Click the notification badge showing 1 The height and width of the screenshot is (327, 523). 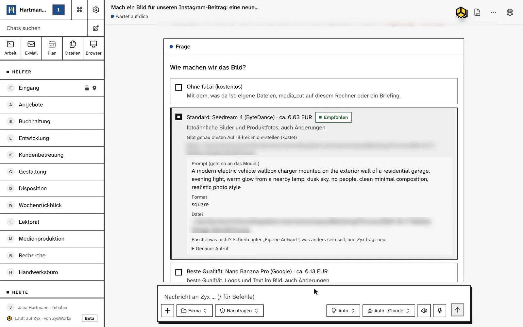tap(59, 10)
